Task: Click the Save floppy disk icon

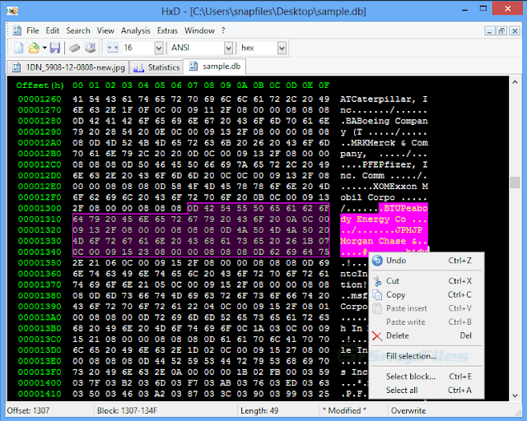Action: tap(55, 48)
